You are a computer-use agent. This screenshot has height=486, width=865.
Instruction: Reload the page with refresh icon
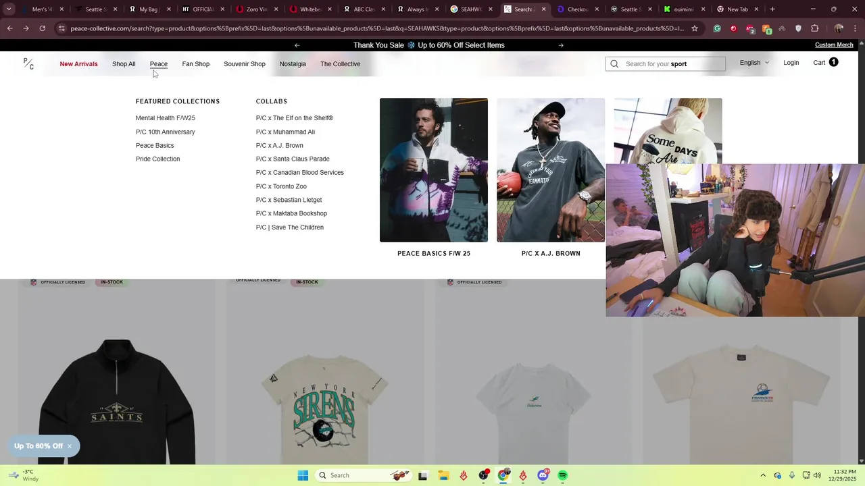42,28
